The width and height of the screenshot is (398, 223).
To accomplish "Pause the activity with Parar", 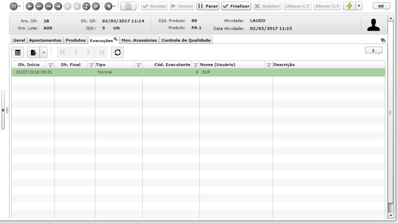I will click(x=208, y=6).
